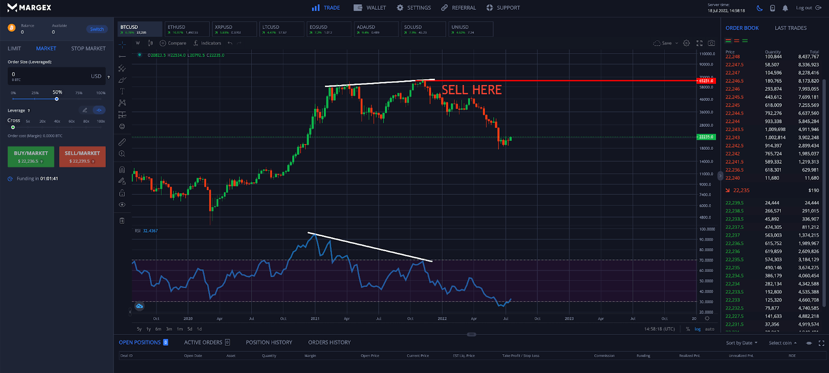Expand the Save layout dropdown arrow
The image size is (829, 373).
677,44
